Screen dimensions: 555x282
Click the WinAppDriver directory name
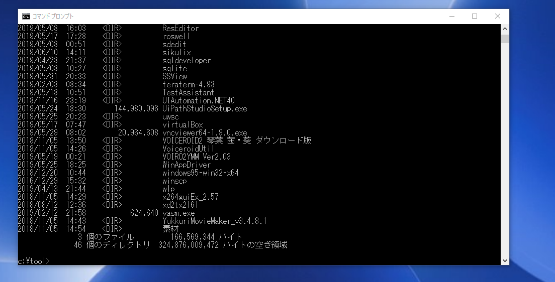pyautogui.click(x=187, y=165)
